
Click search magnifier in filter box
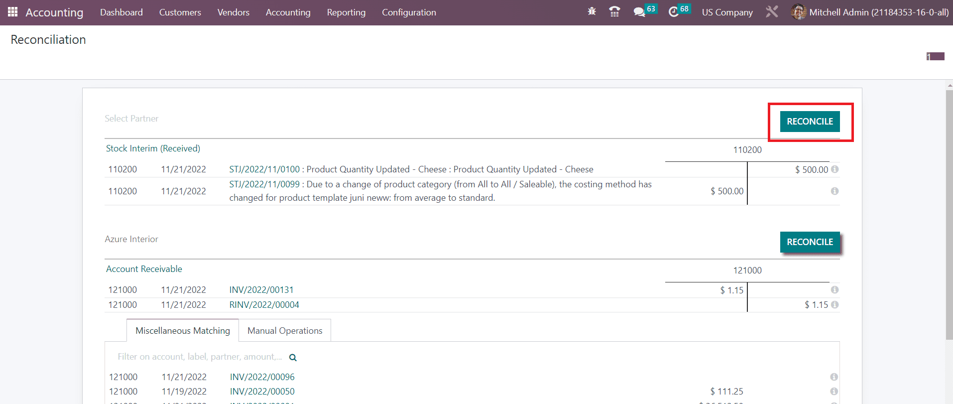click(x=293, y=358)
